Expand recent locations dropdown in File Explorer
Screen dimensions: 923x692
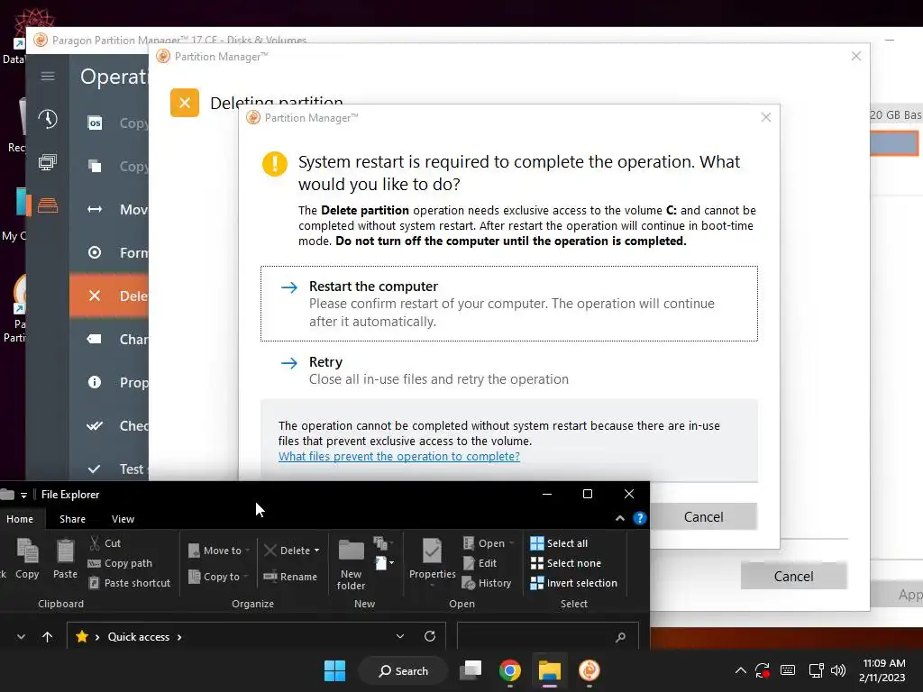click(x=22, y=637)
